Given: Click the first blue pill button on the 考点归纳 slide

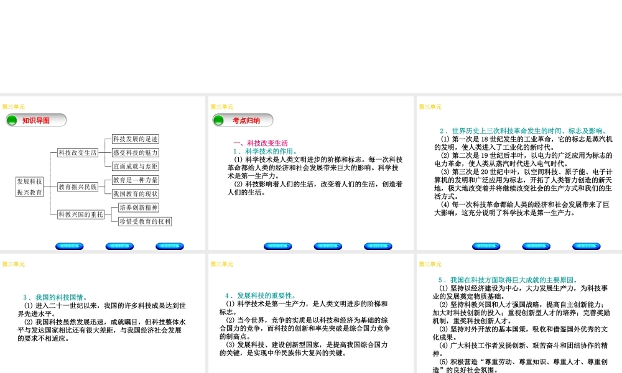Looking at the screenshot, I should click(277, 246).
